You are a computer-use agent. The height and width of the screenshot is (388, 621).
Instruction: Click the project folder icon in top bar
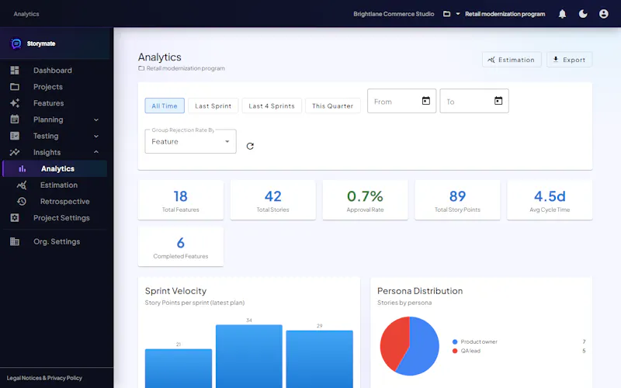(x=447, y=14)
